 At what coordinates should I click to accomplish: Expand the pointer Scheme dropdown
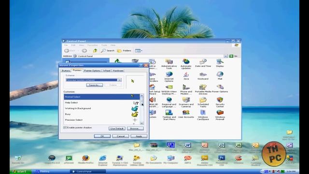119,80
